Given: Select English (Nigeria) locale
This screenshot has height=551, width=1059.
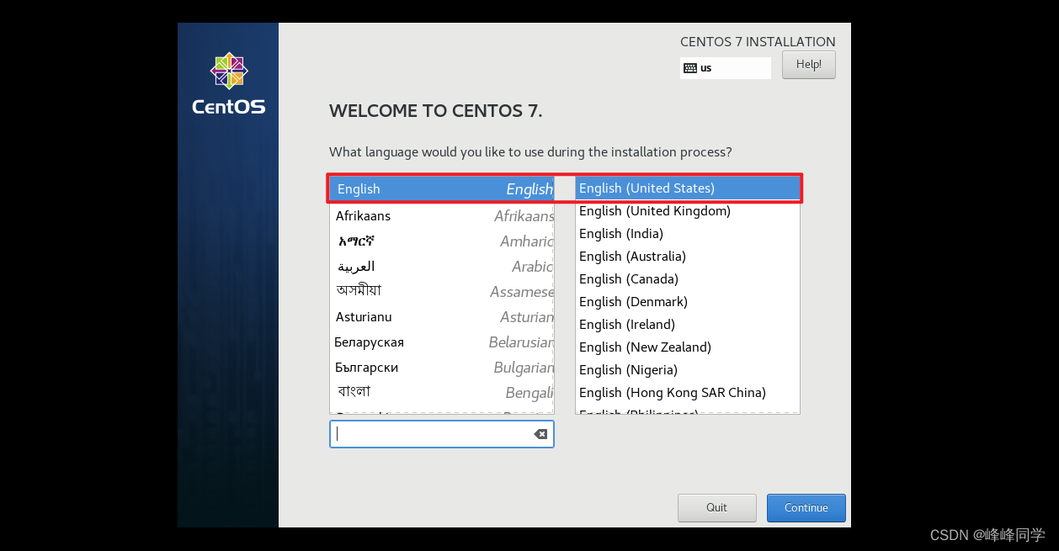Looking at the screenshot, I should click(x=687, y=370).
